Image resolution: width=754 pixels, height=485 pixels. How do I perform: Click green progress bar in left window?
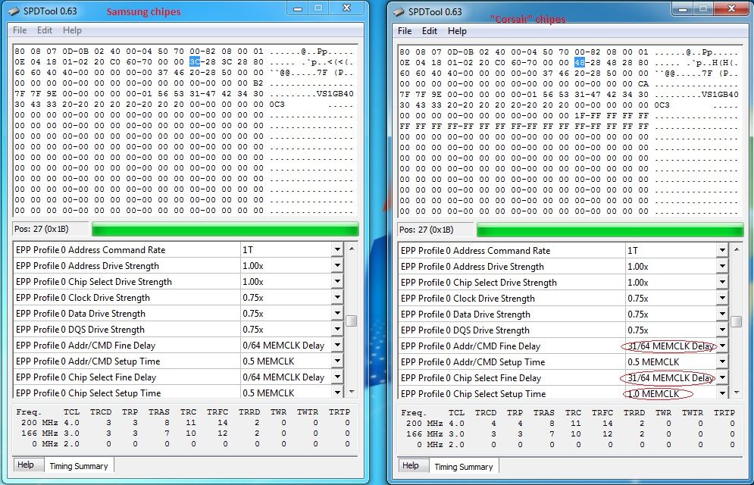pos(225,229)
